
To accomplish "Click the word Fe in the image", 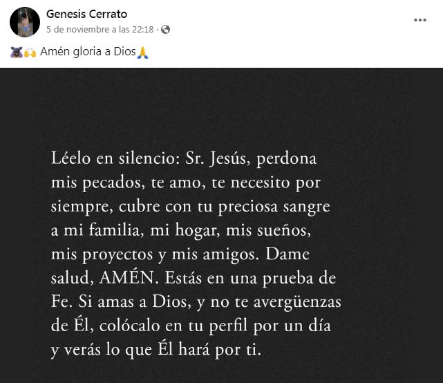I will point(61,303).
